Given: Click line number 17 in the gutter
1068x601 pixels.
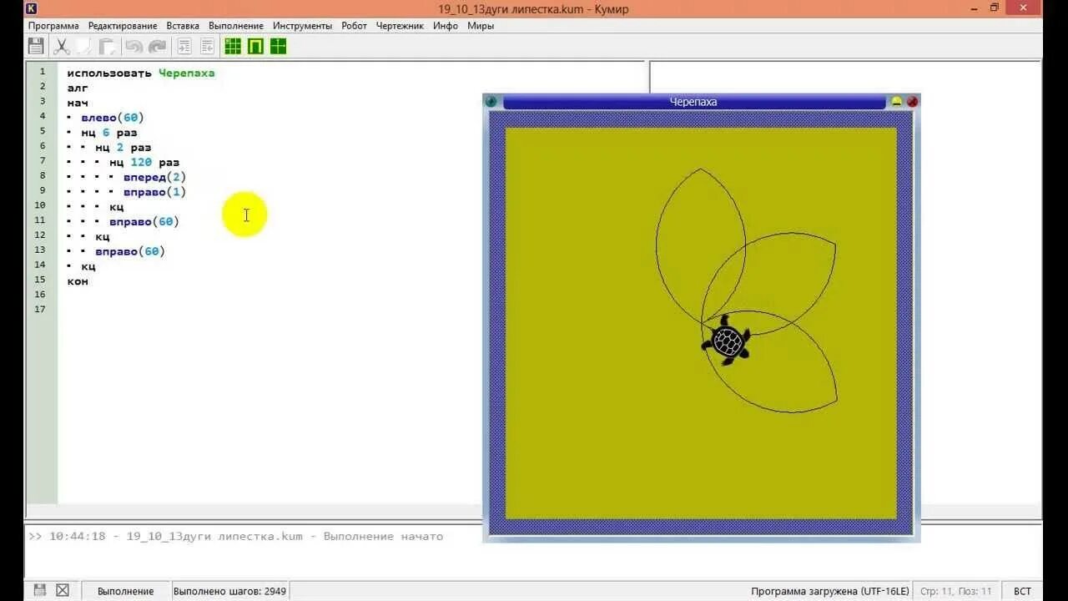Looking at the screenshot, I should coord(41,309).
